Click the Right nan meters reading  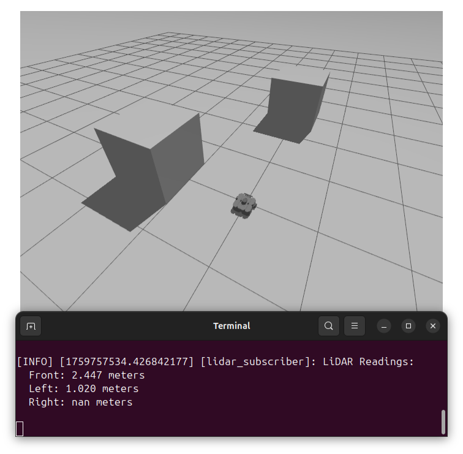coord(80,402)
